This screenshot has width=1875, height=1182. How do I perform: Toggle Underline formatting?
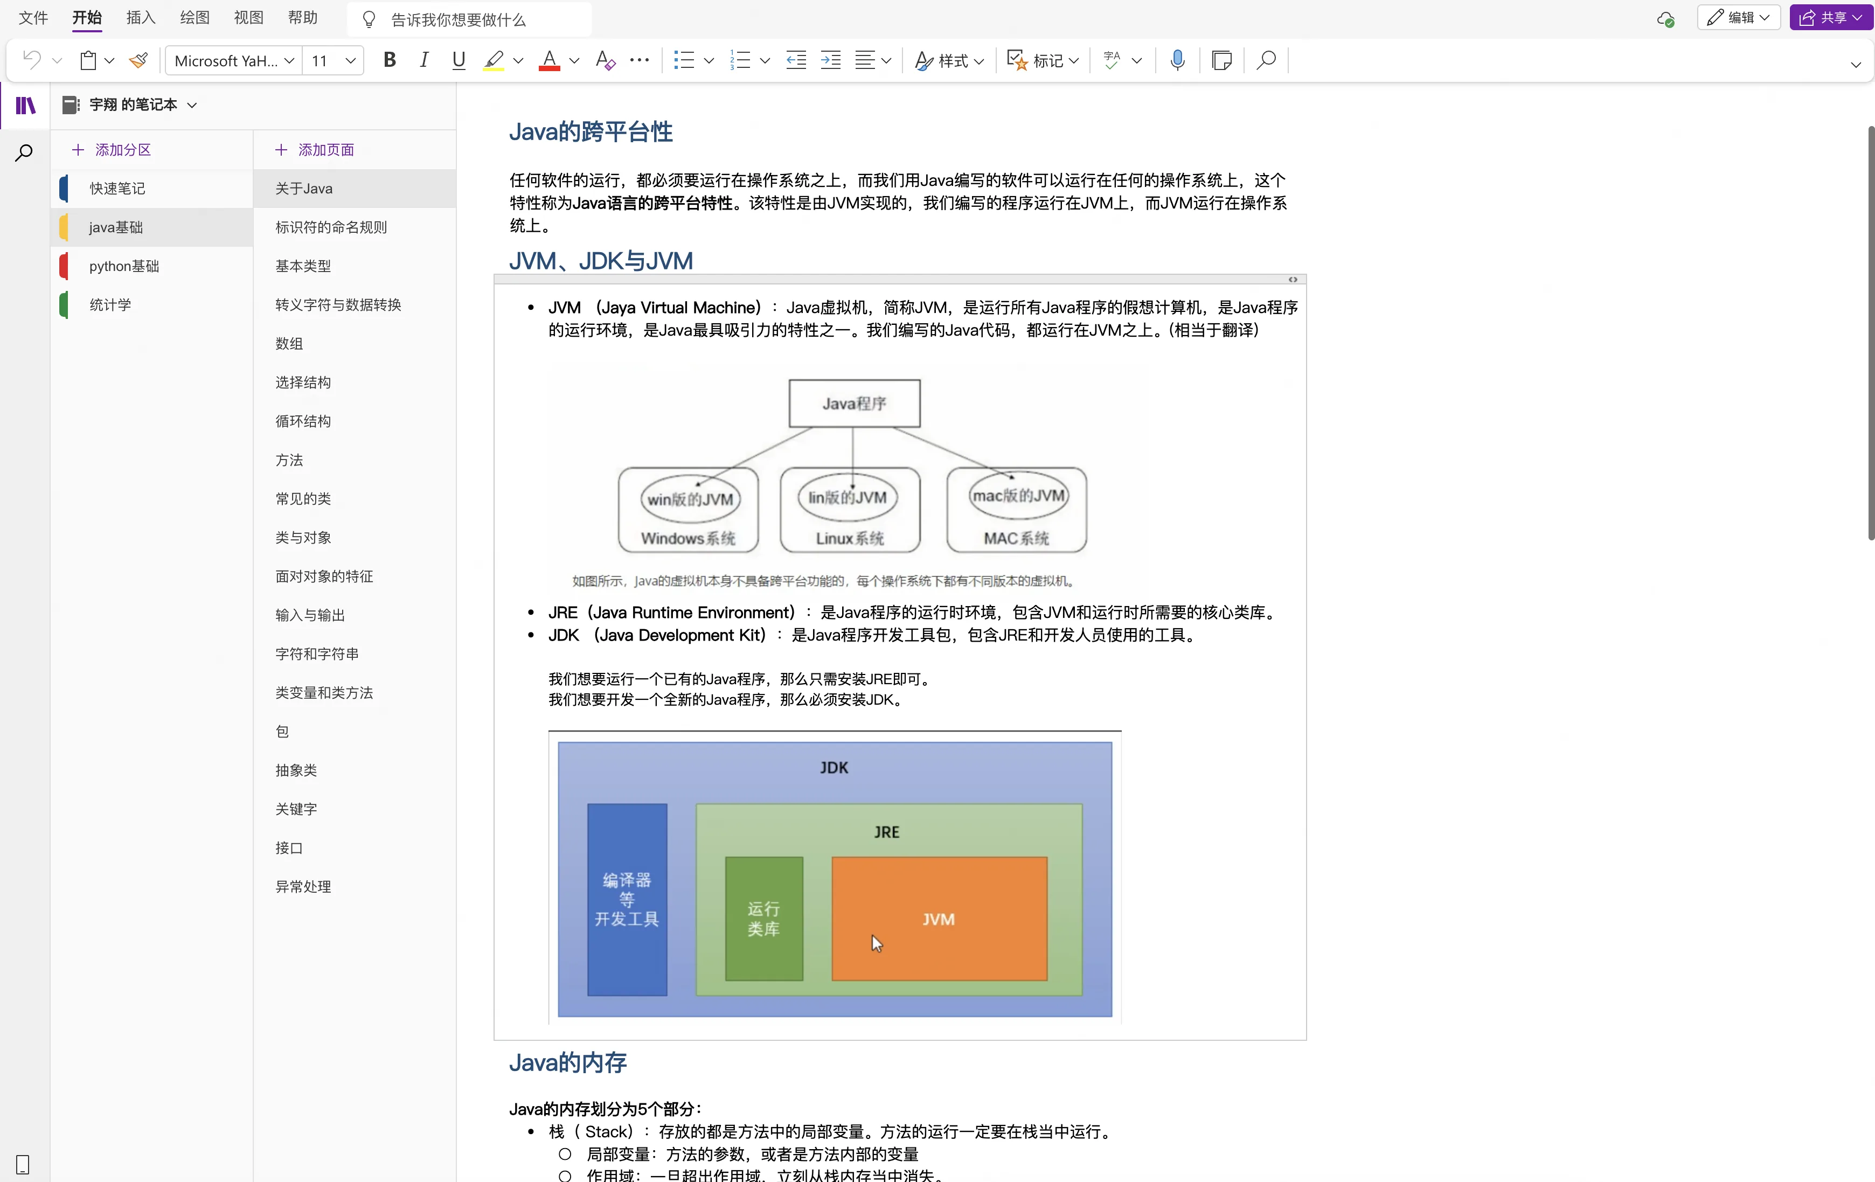[x=459, y=60]
